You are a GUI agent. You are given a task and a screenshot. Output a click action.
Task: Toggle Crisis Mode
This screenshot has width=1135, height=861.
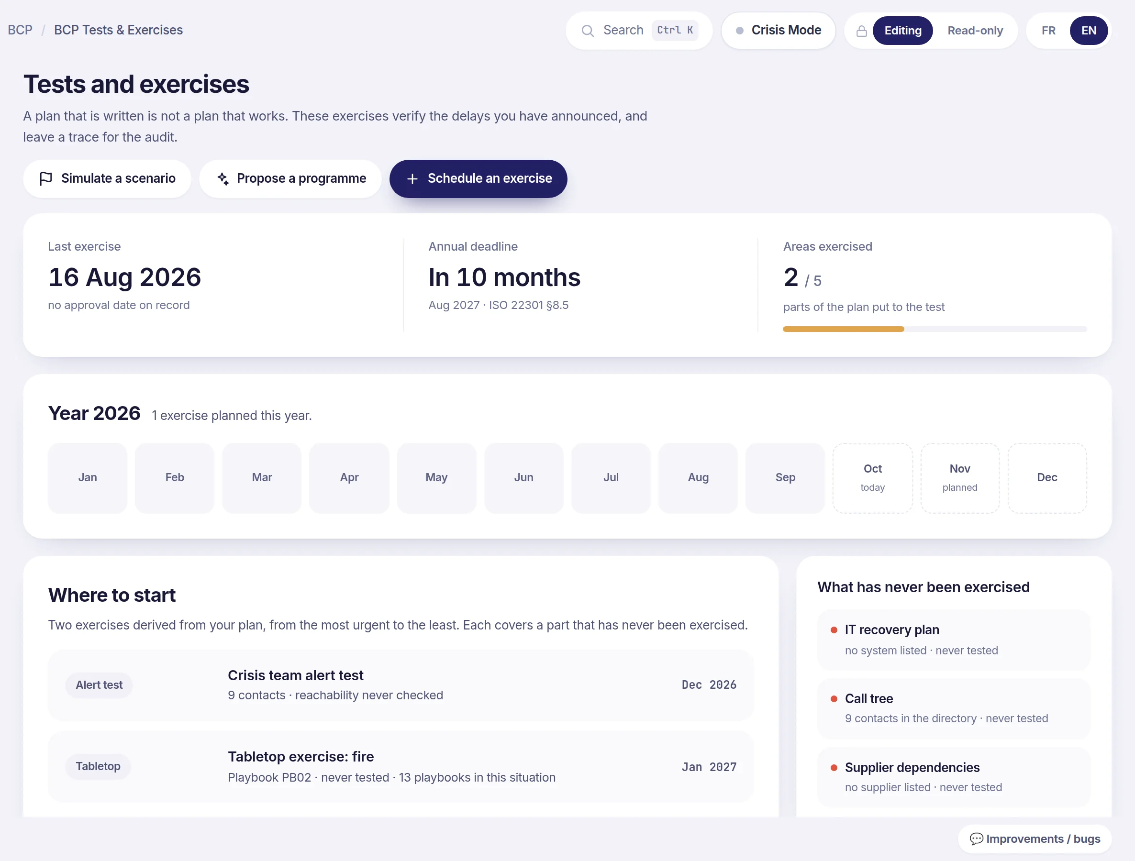pos(778,31)
